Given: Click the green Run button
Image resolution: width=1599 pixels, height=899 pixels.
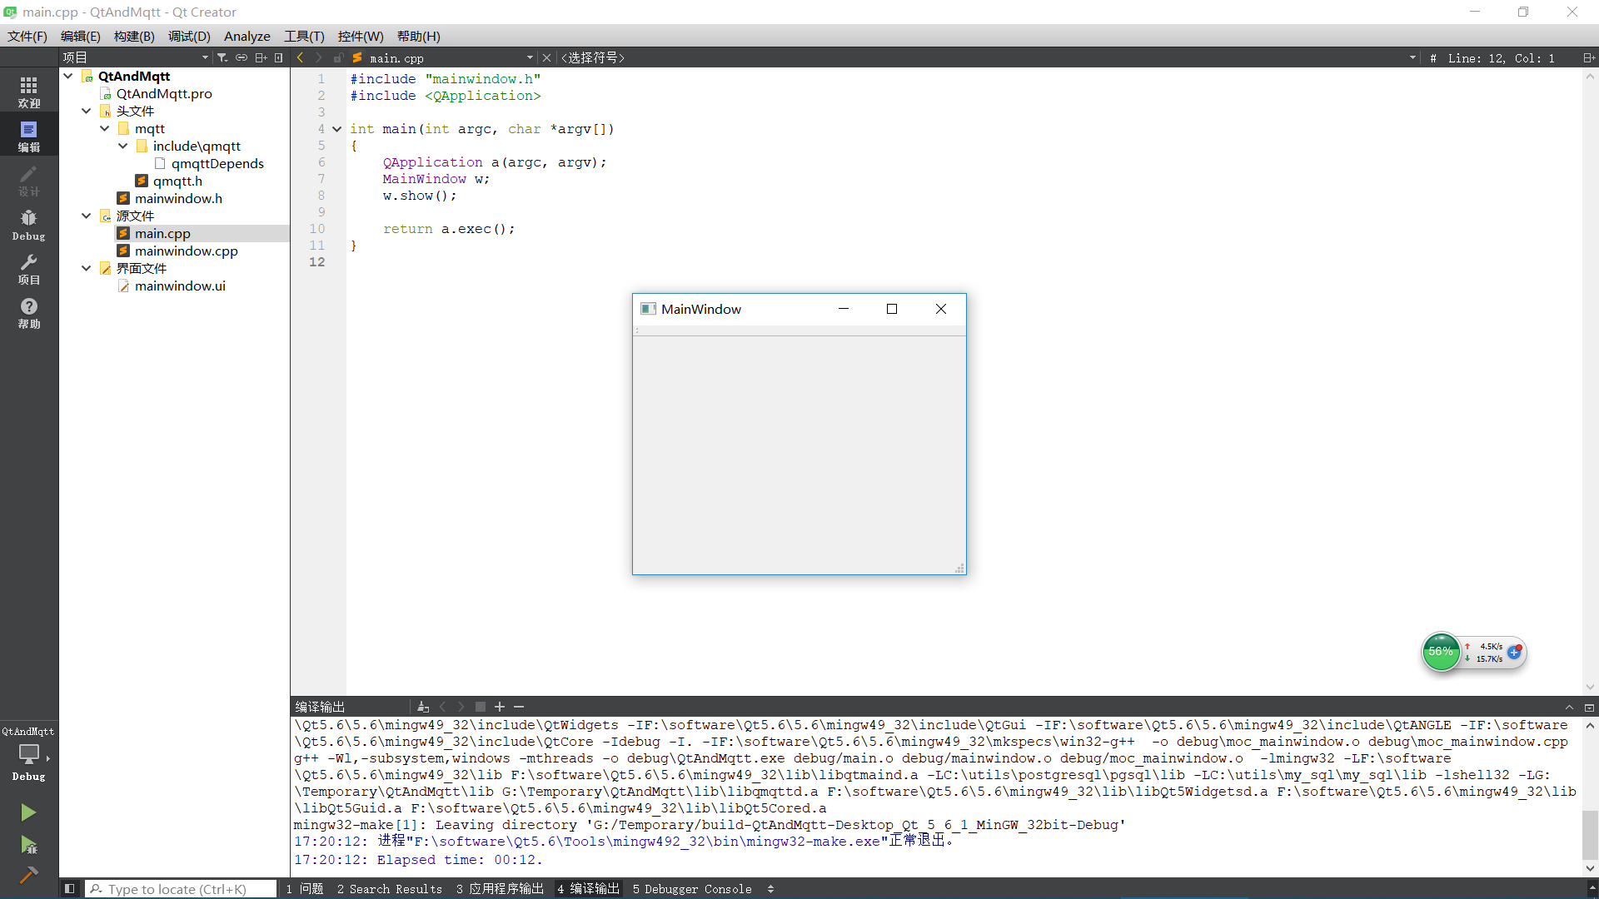Looking at the screenshot, I should pos(28,812).
